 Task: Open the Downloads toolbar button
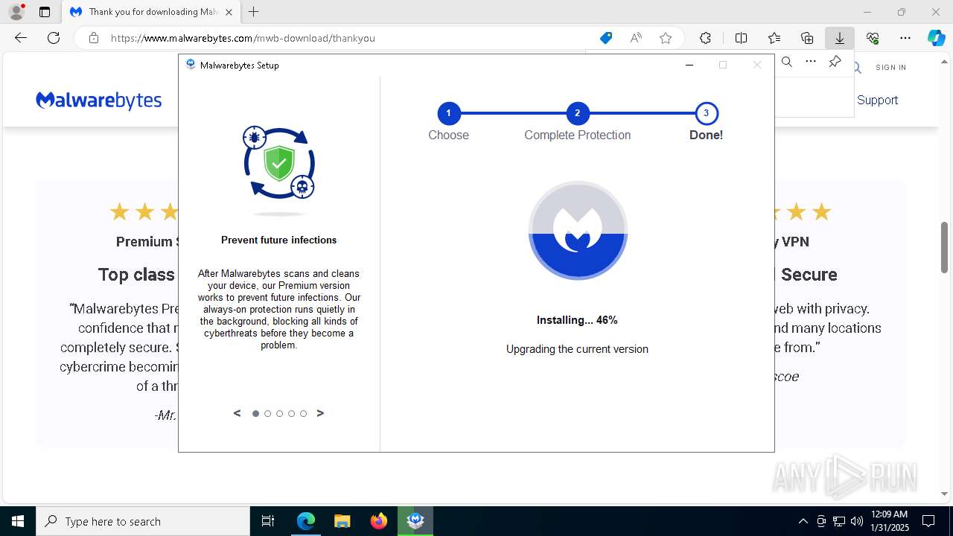pos(840,38)
